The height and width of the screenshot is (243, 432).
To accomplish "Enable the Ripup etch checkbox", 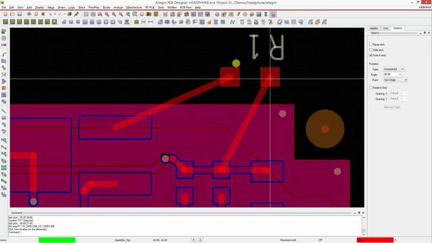I will [371, 45].
